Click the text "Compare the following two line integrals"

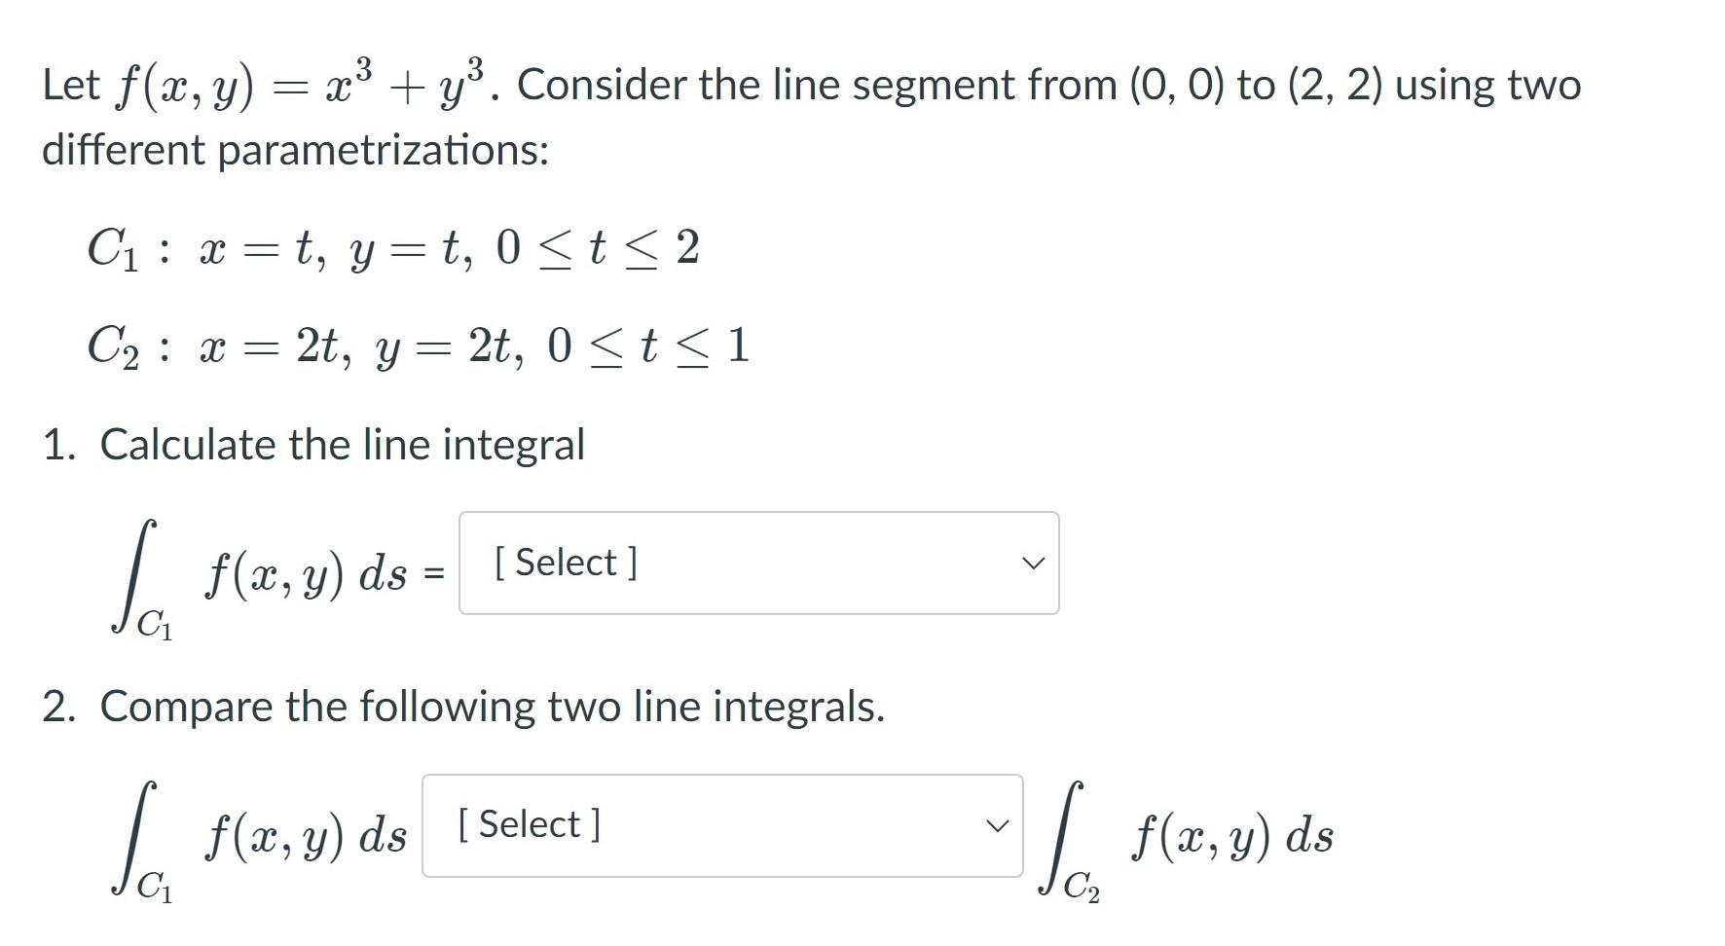click(x=492, y=707)
